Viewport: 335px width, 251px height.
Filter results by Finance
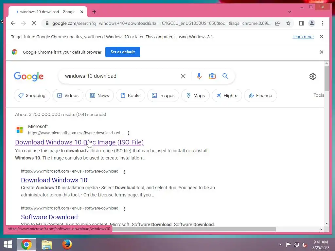click(x=261, y=95)
